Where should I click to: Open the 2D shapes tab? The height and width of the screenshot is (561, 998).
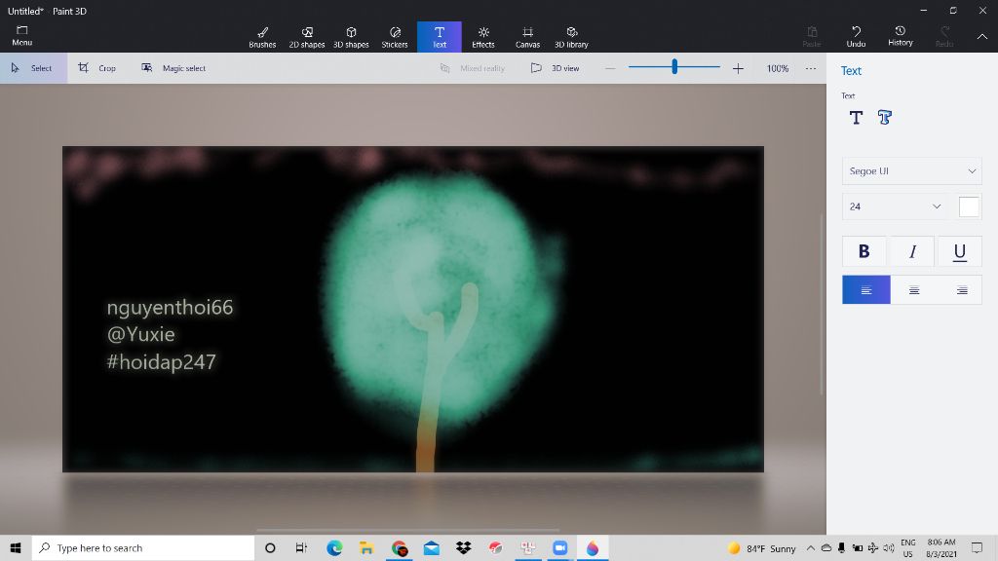(307, 37)
